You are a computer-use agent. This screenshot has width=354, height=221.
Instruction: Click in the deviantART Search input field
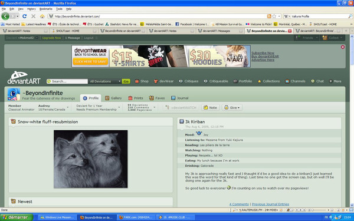pyautogui.click(x=67, y=81)
